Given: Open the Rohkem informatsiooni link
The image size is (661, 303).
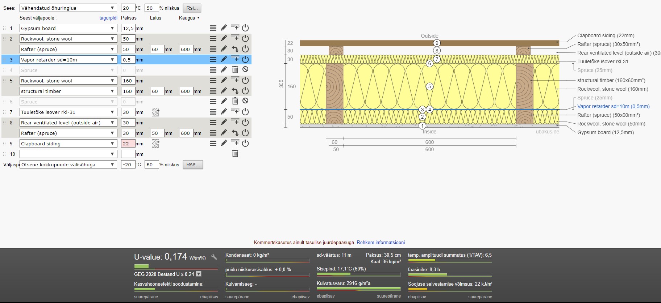Looking at the screenshot, I should (381, 242).
